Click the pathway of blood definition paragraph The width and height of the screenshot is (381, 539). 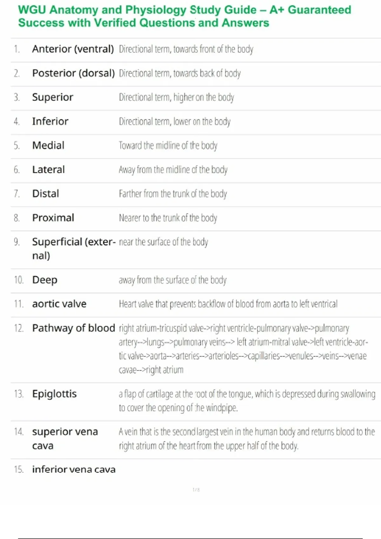coord(243,349)
